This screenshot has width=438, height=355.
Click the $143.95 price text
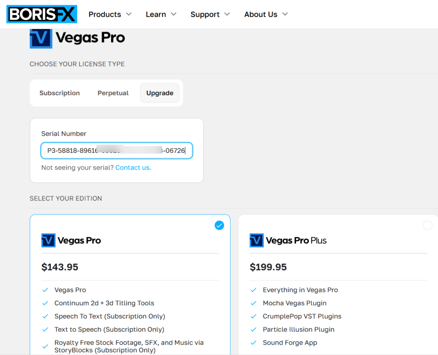pos(60,267)
